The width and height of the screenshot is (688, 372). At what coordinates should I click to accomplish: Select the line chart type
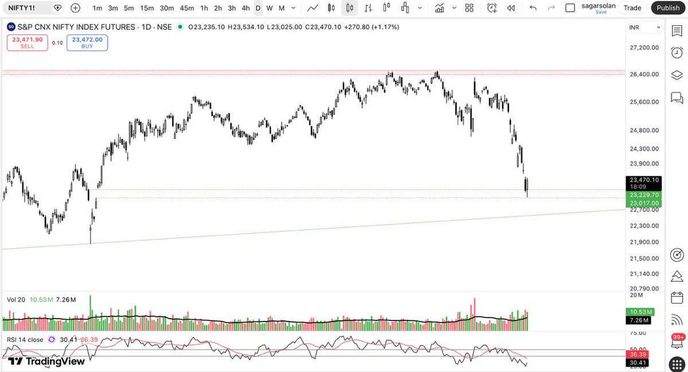tap(312, 8)
